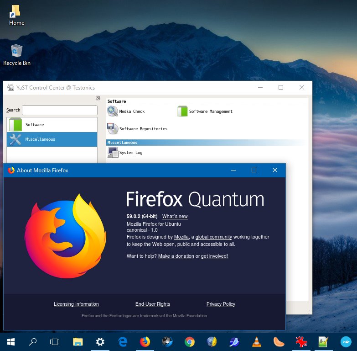Image resolution: width=357 pixels, height=351 pixels.
Task: Open the What's new link
Action: point(175,216)
